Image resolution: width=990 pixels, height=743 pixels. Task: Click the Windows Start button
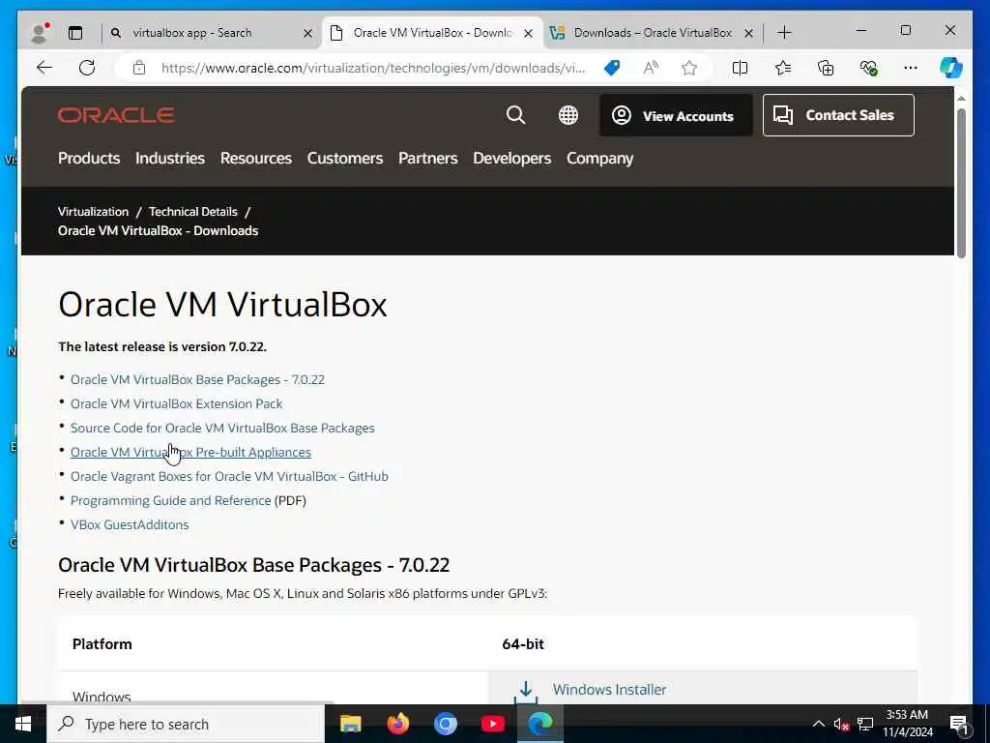pyautogui.click(x=23, y=724)
